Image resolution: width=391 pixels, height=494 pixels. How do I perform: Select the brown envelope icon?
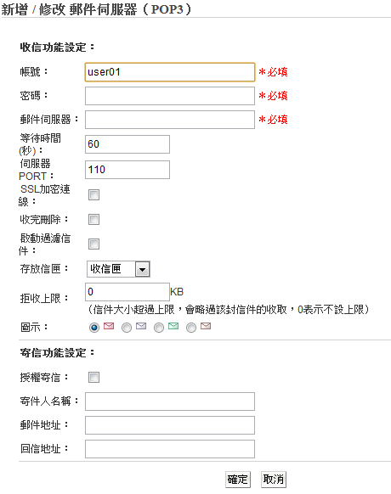pyautogui.click(x=206, y=326)
